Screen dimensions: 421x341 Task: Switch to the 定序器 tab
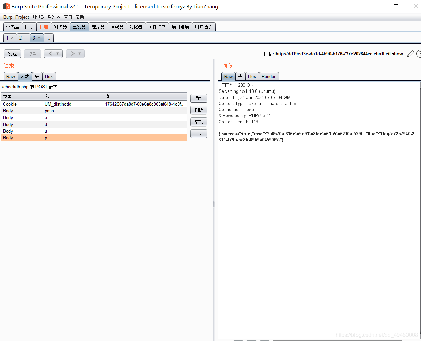(x=98, y=27)
